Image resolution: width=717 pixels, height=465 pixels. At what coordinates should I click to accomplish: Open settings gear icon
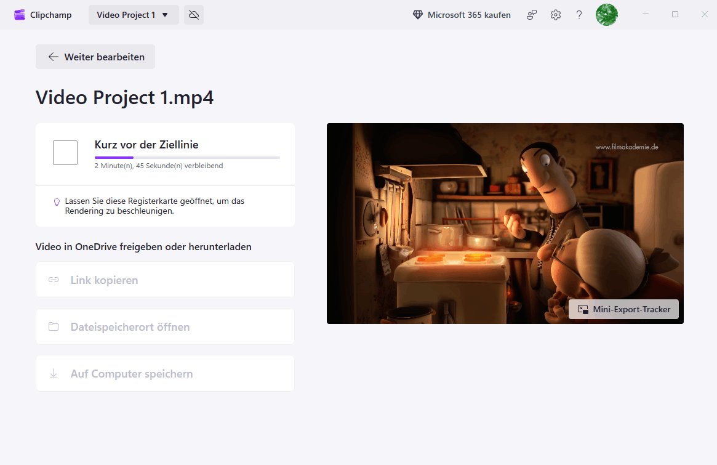(556, 15)
